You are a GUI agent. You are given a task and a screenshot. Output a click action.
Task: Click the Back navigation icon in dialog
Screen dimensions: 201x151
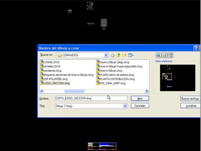pyautogui.click(x=113, y=55)
